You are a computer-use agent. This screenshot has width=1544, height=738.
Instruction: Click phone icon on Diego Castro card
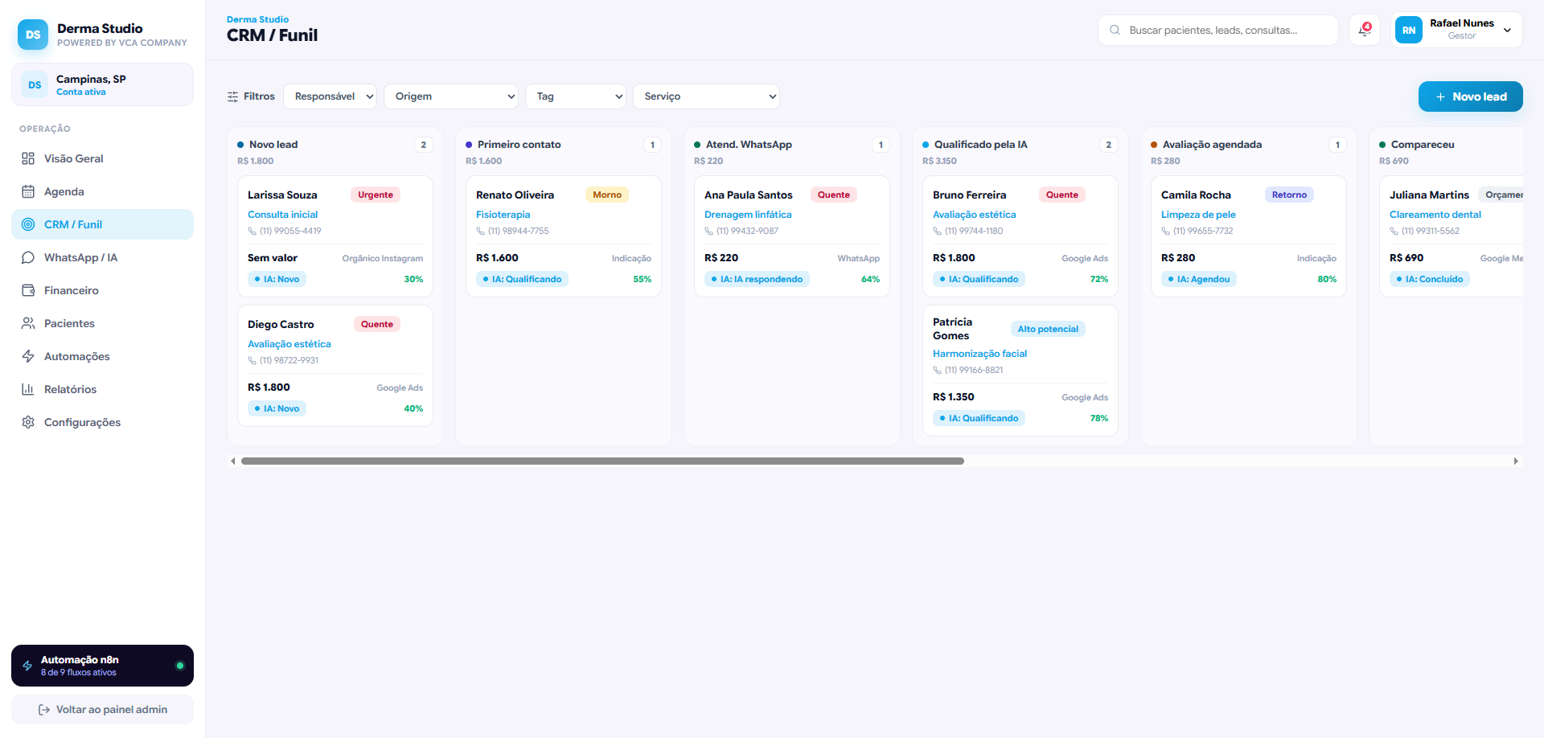coord(252,360)
